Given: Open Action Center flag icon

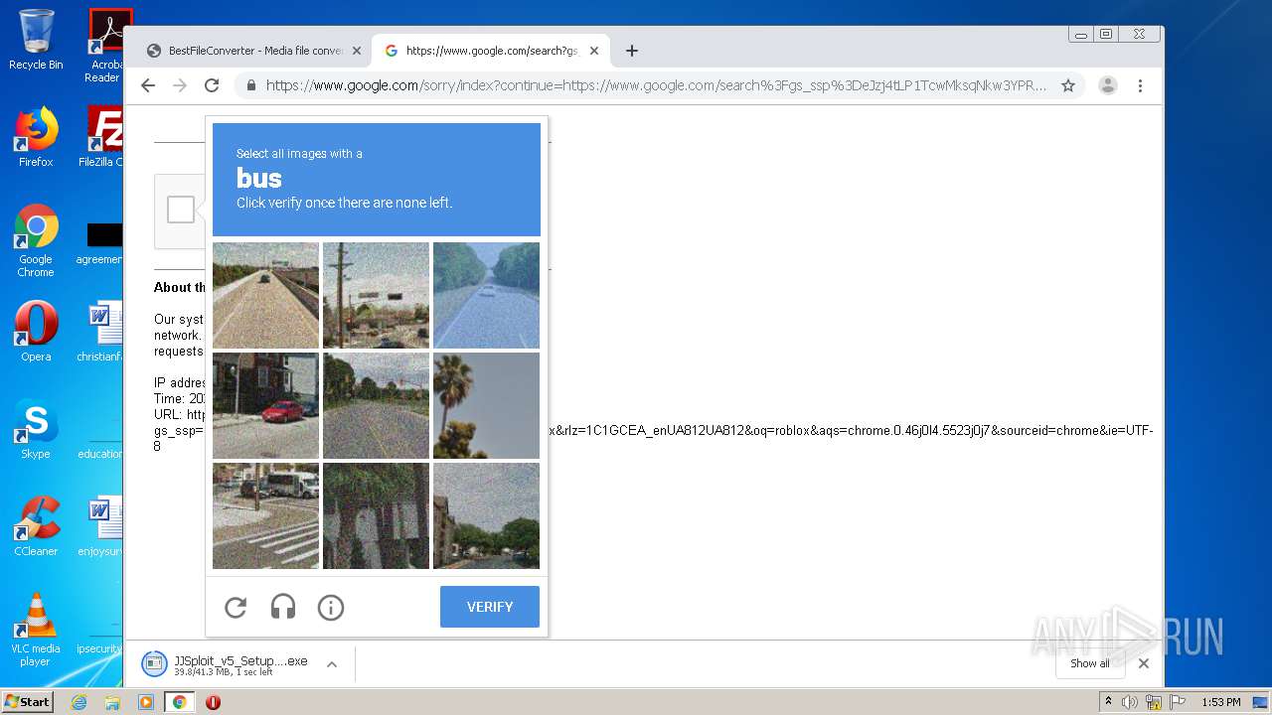Looking at the screenshot, I should (x=1178, y=702).
